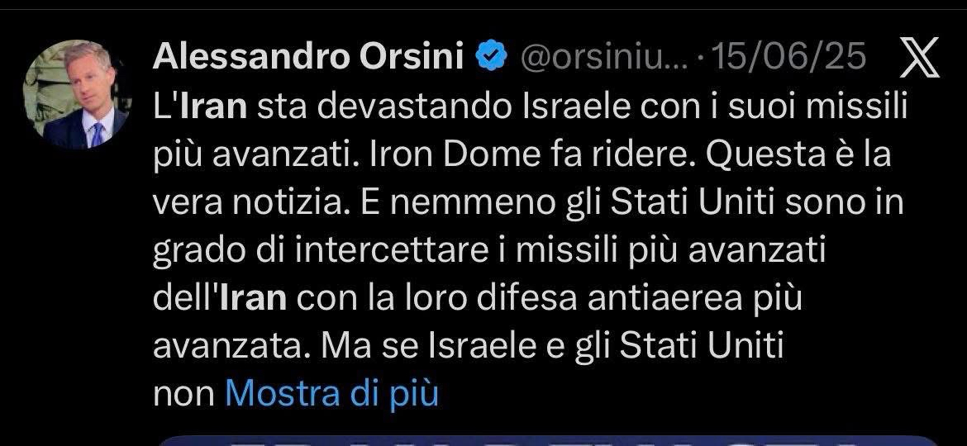The image size is (967, 446).
Task: Open Alessandro Orsini's profile picture
Action: point(75,94)
